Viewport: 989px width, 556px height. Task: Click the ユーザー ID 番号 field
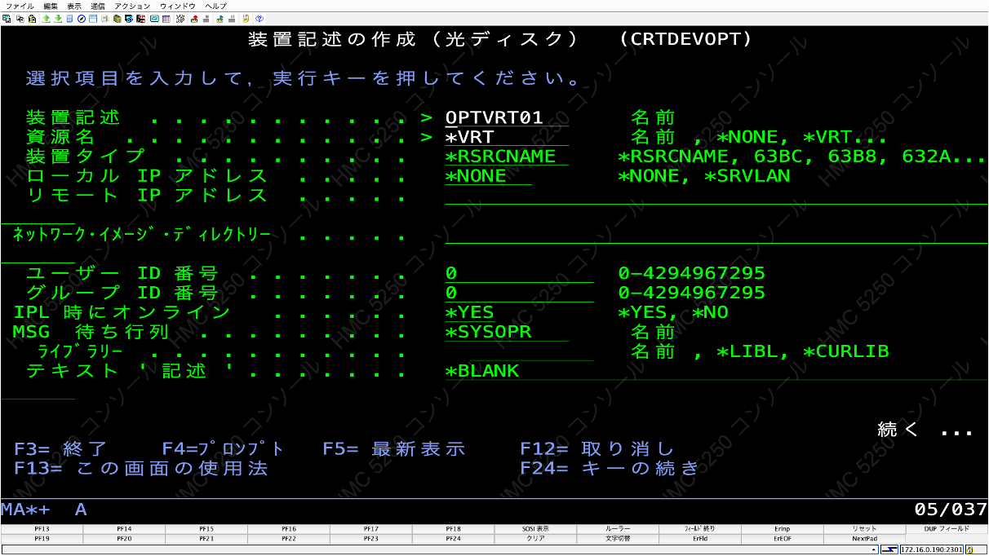point(519,273)
